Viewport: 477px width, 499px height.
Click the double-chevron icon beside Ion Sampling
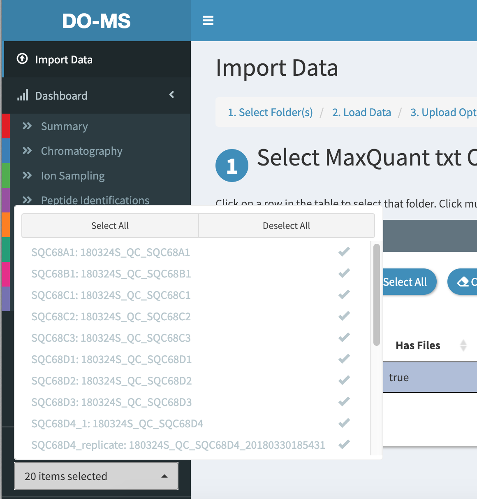coord(27,175)
